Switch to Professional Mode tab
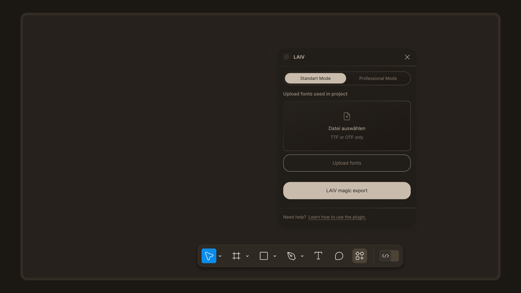 click(378, 78)
